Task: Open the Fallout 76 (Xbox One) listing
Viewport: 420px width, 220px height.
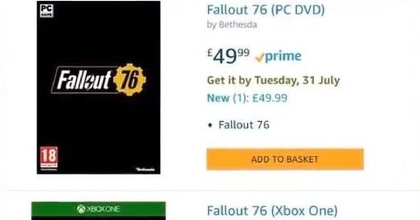Action: tap(272, 211)
